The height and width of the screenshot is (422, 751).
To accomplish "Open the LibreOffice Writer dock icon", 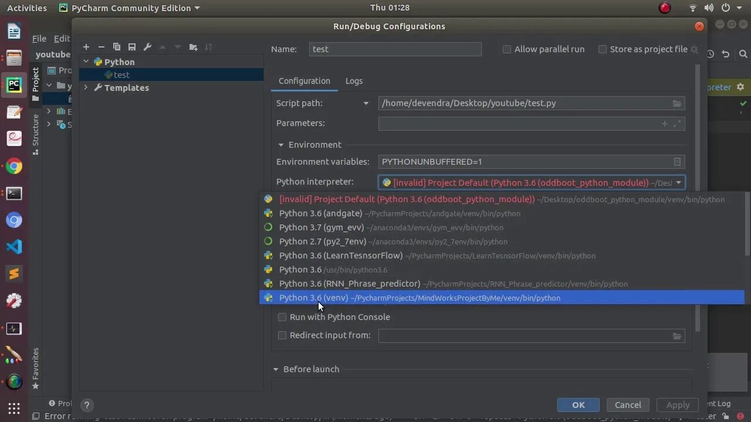I will point(14,31).
